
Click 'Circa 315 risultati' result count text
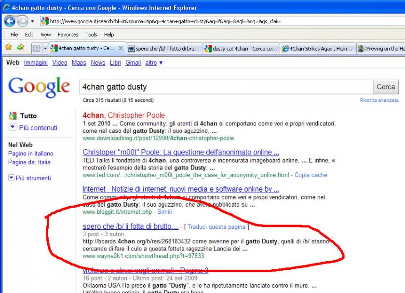(118, 100)
